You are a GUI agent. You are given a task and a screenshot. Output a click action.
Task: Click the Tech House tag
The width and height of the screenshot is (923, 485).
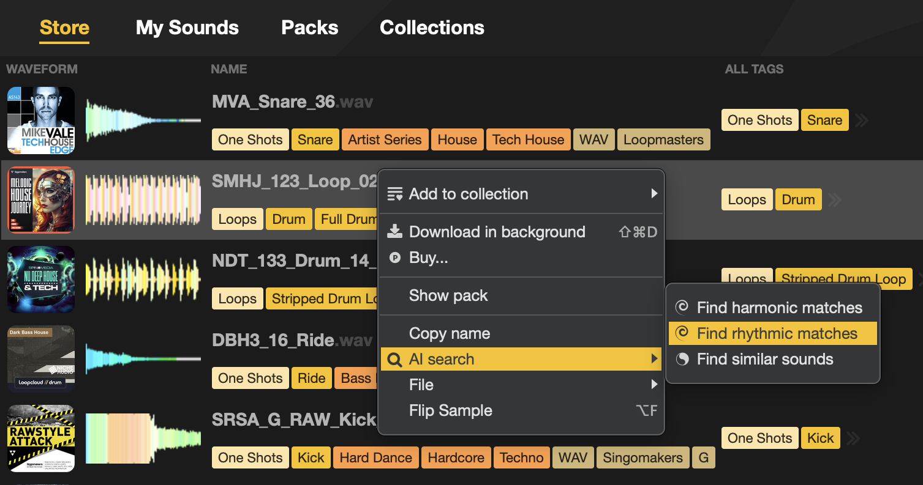coord(528,139)
